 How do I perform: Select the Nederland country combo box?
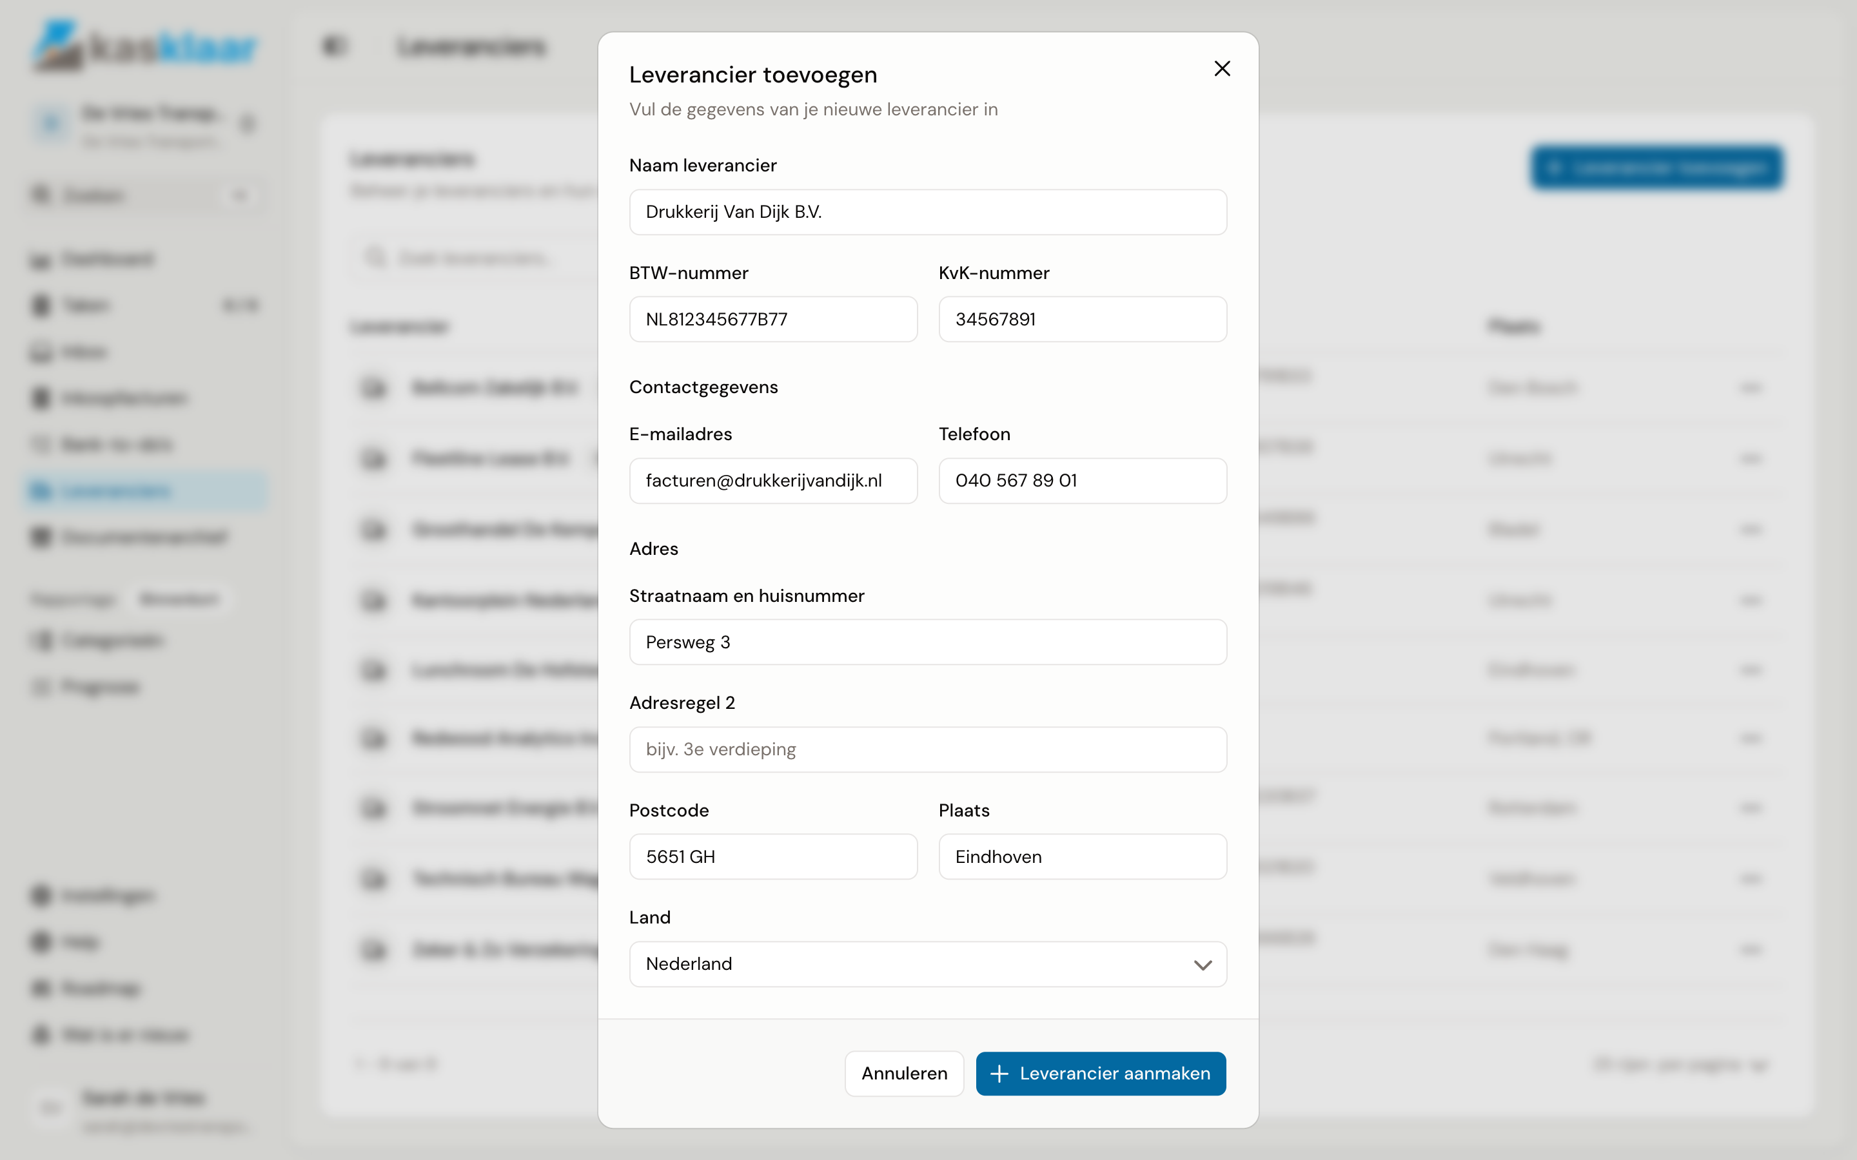(928, 964)
